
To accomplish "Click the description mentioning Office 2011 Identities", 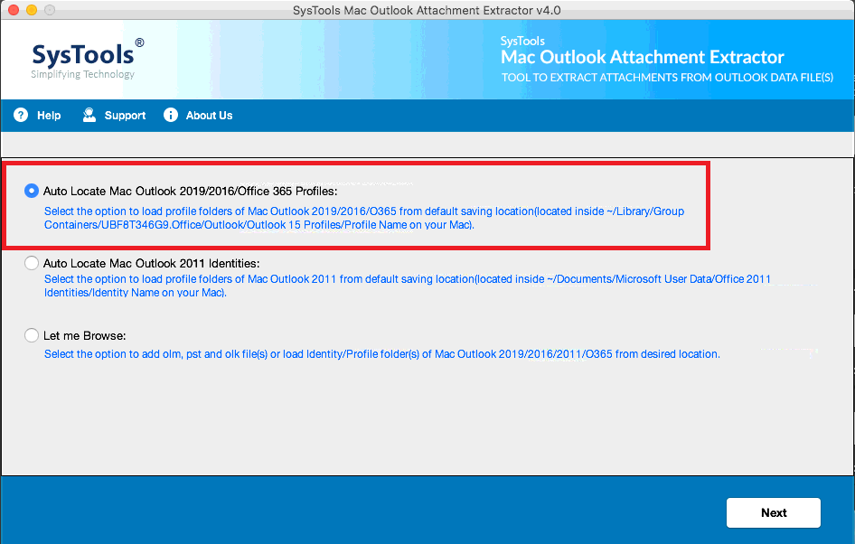I will [408, 286].
